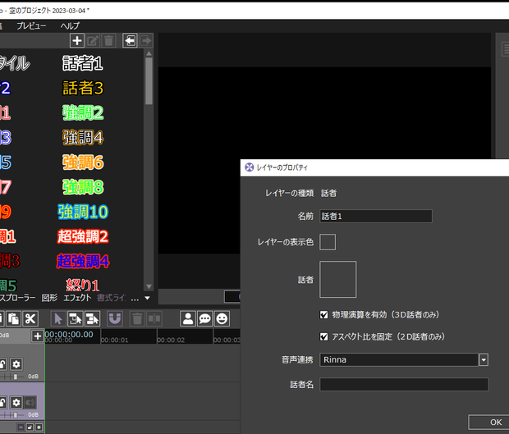Click the left arrow icon in style panel

pyautogui.click(x=130, y=40)
